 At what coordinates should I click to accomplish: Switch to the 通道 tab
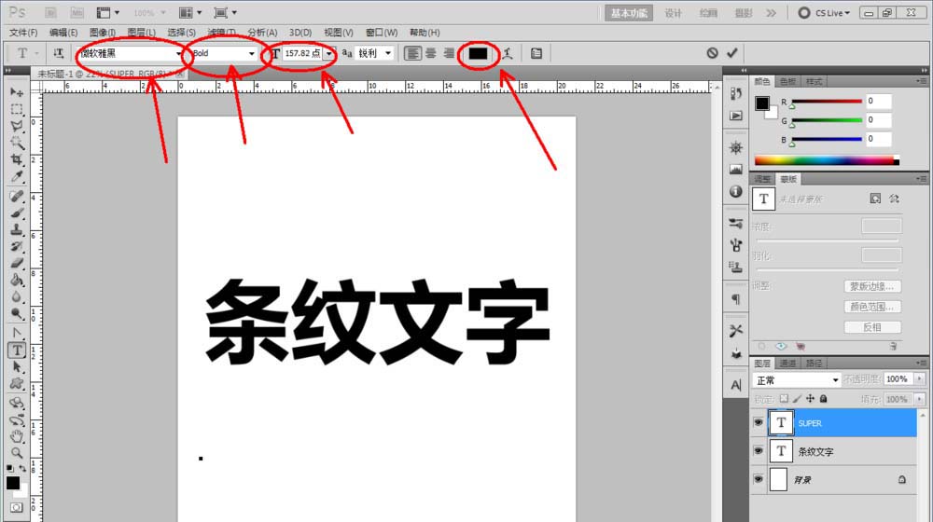tap(787, 363)
